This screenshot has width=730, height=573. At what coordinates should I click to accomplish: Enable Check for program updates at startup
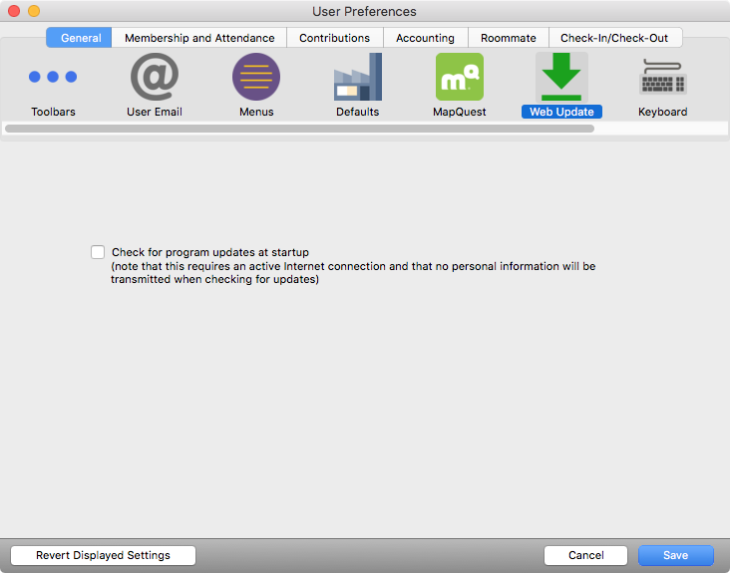pos(98,253)
